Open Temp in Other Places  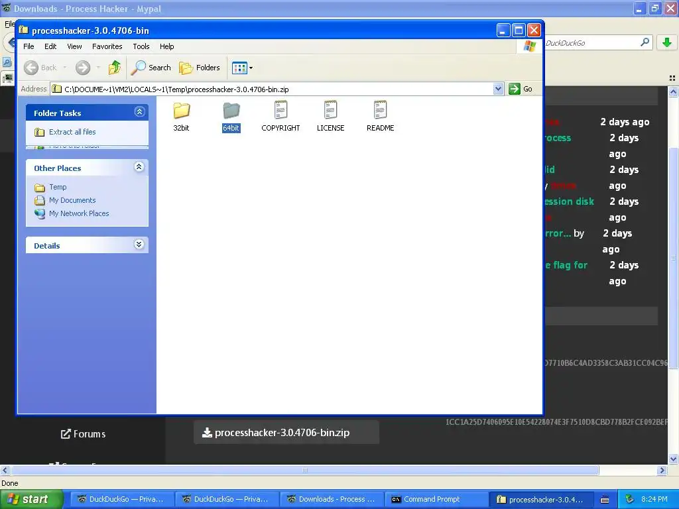(58, 187)
